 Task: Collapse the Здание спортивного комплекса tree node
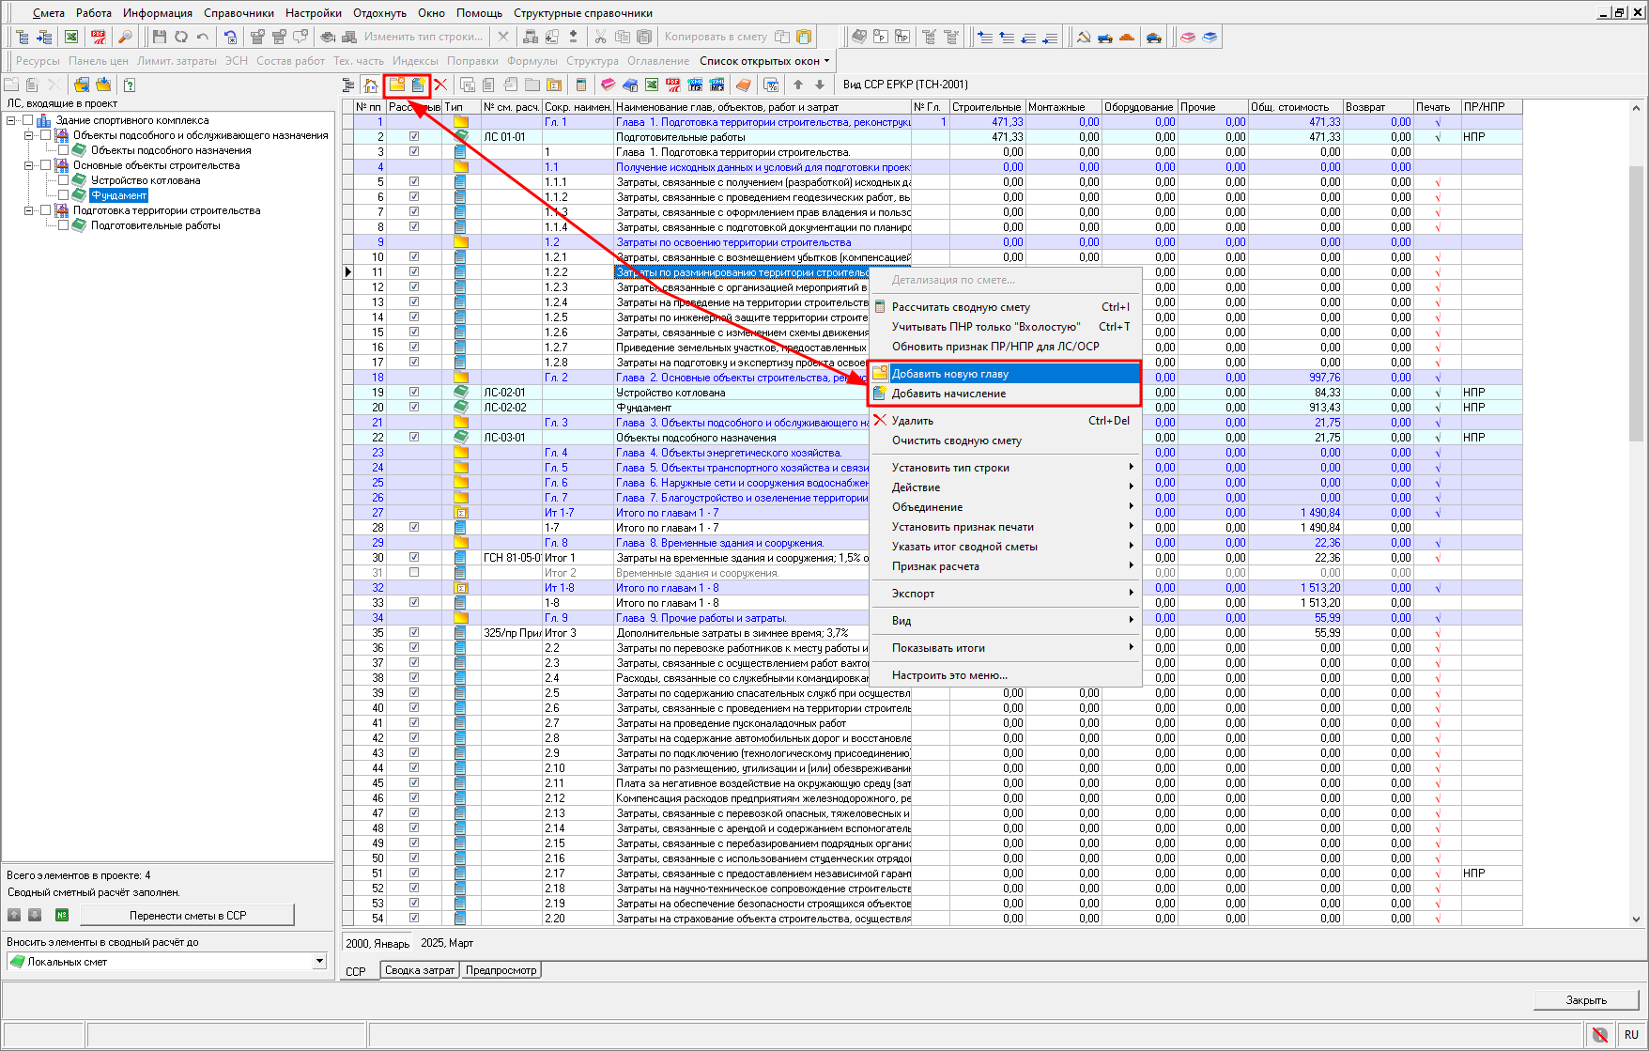pos(11,120)
